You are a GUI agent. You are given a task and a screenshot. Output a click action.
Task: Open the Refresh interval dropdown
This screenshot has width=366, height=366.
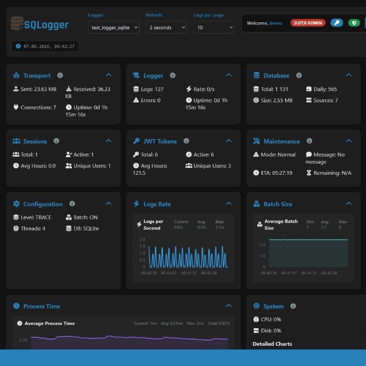[x=166, y=27]
